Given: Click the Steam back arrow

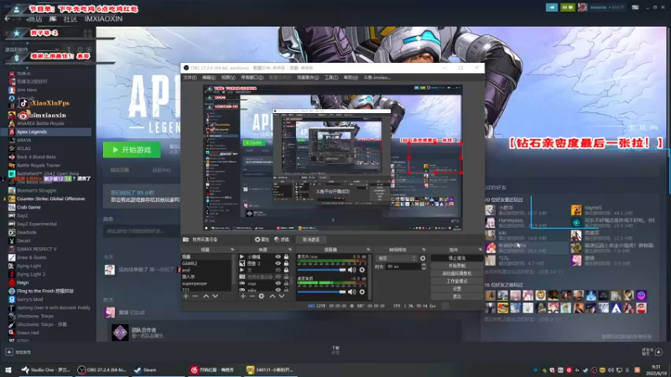Looking at the screenshot, I should 8,18.
